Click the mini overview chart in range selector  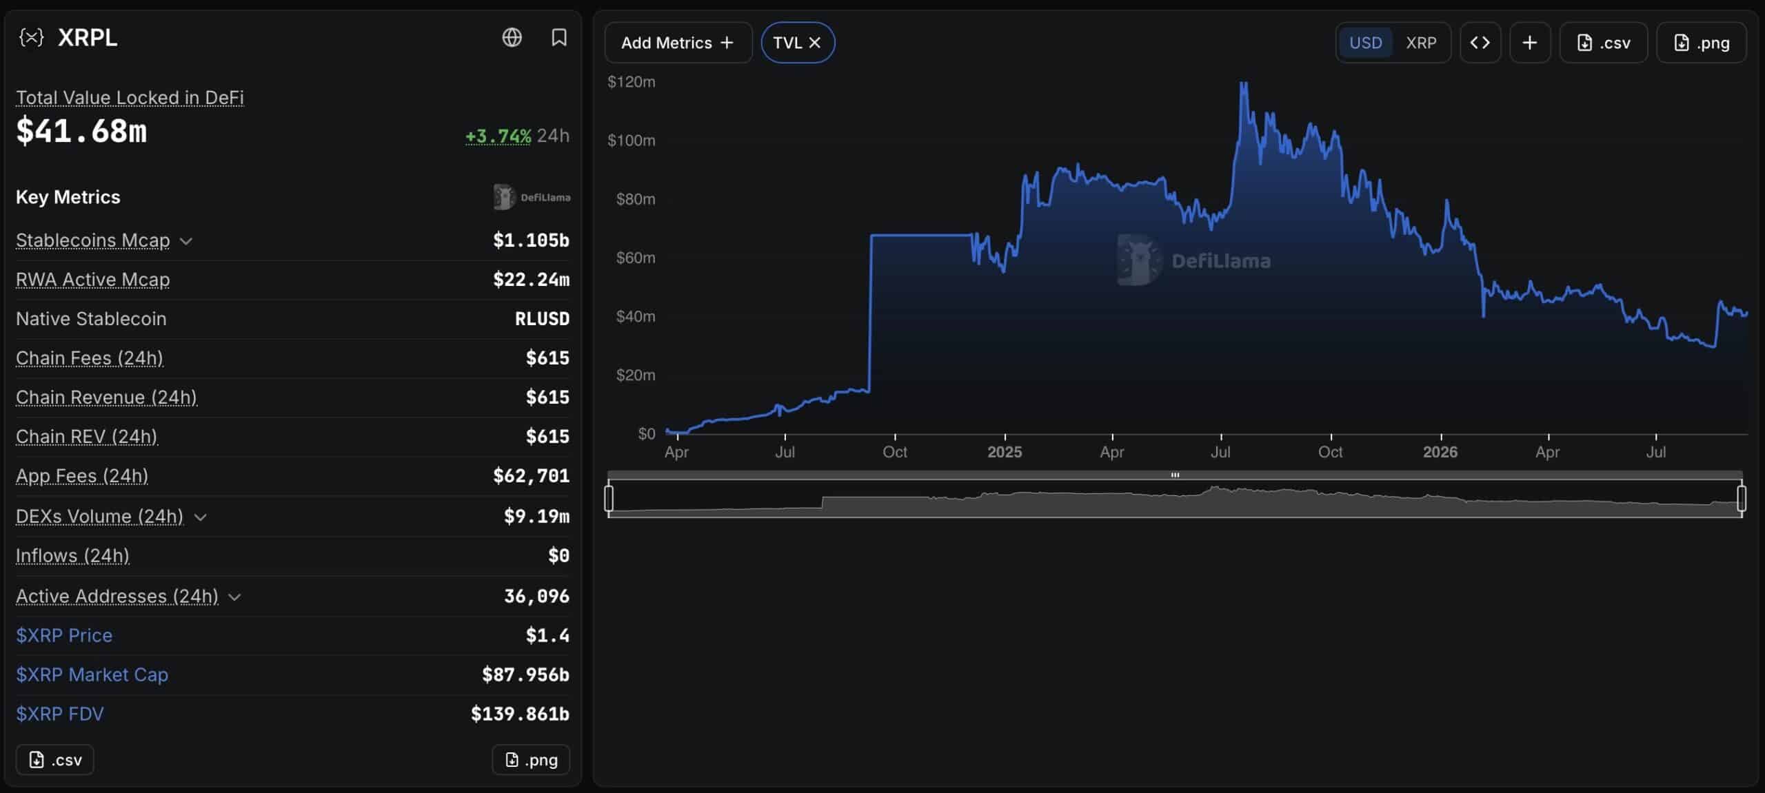(1175, 499)
